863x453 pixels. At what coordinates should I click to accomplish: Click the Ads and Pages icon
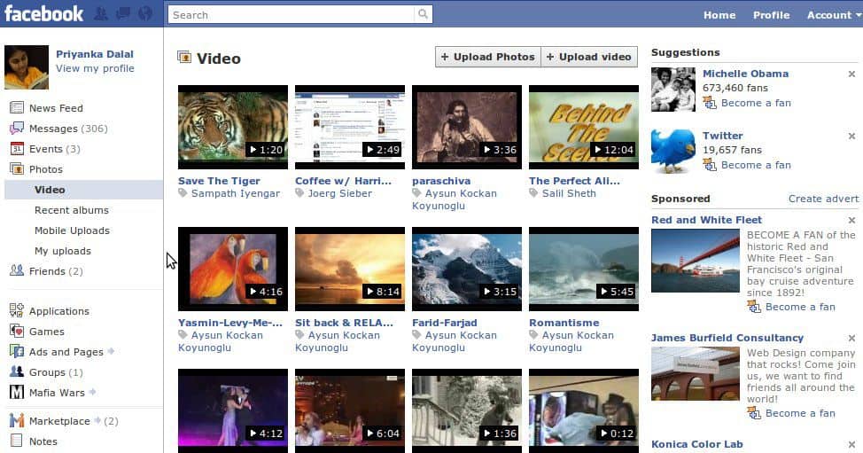pyautogui.click(x=17, y=351)
